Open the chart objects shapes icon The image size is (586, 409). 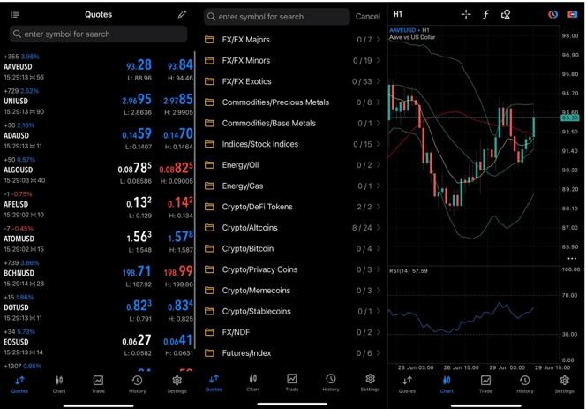(x=506, y=15)
